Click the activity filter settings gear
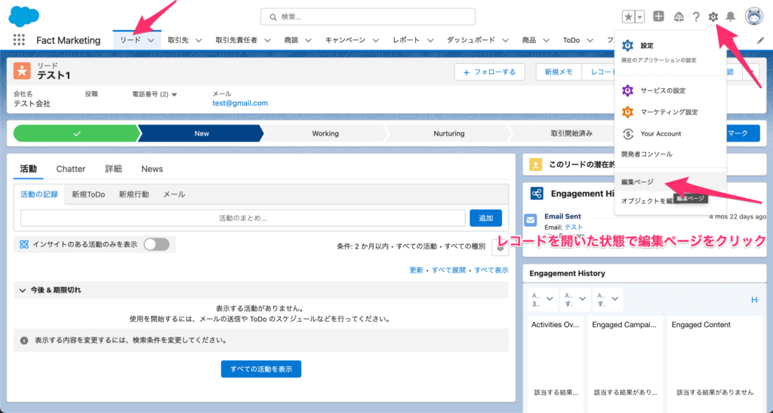Screen dimensions: 773x413 coord(500,247)
